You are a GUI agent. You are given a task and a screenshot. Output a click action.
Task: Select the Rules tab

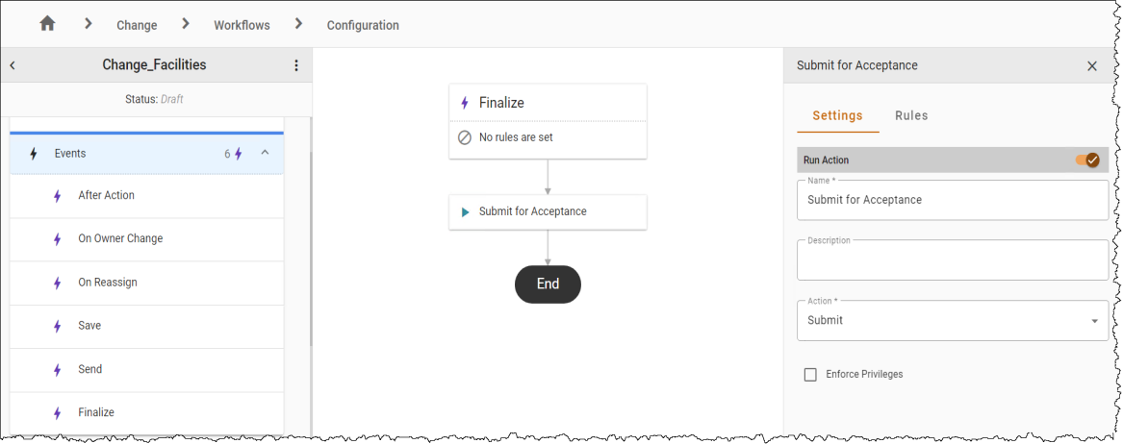point(911,116)
